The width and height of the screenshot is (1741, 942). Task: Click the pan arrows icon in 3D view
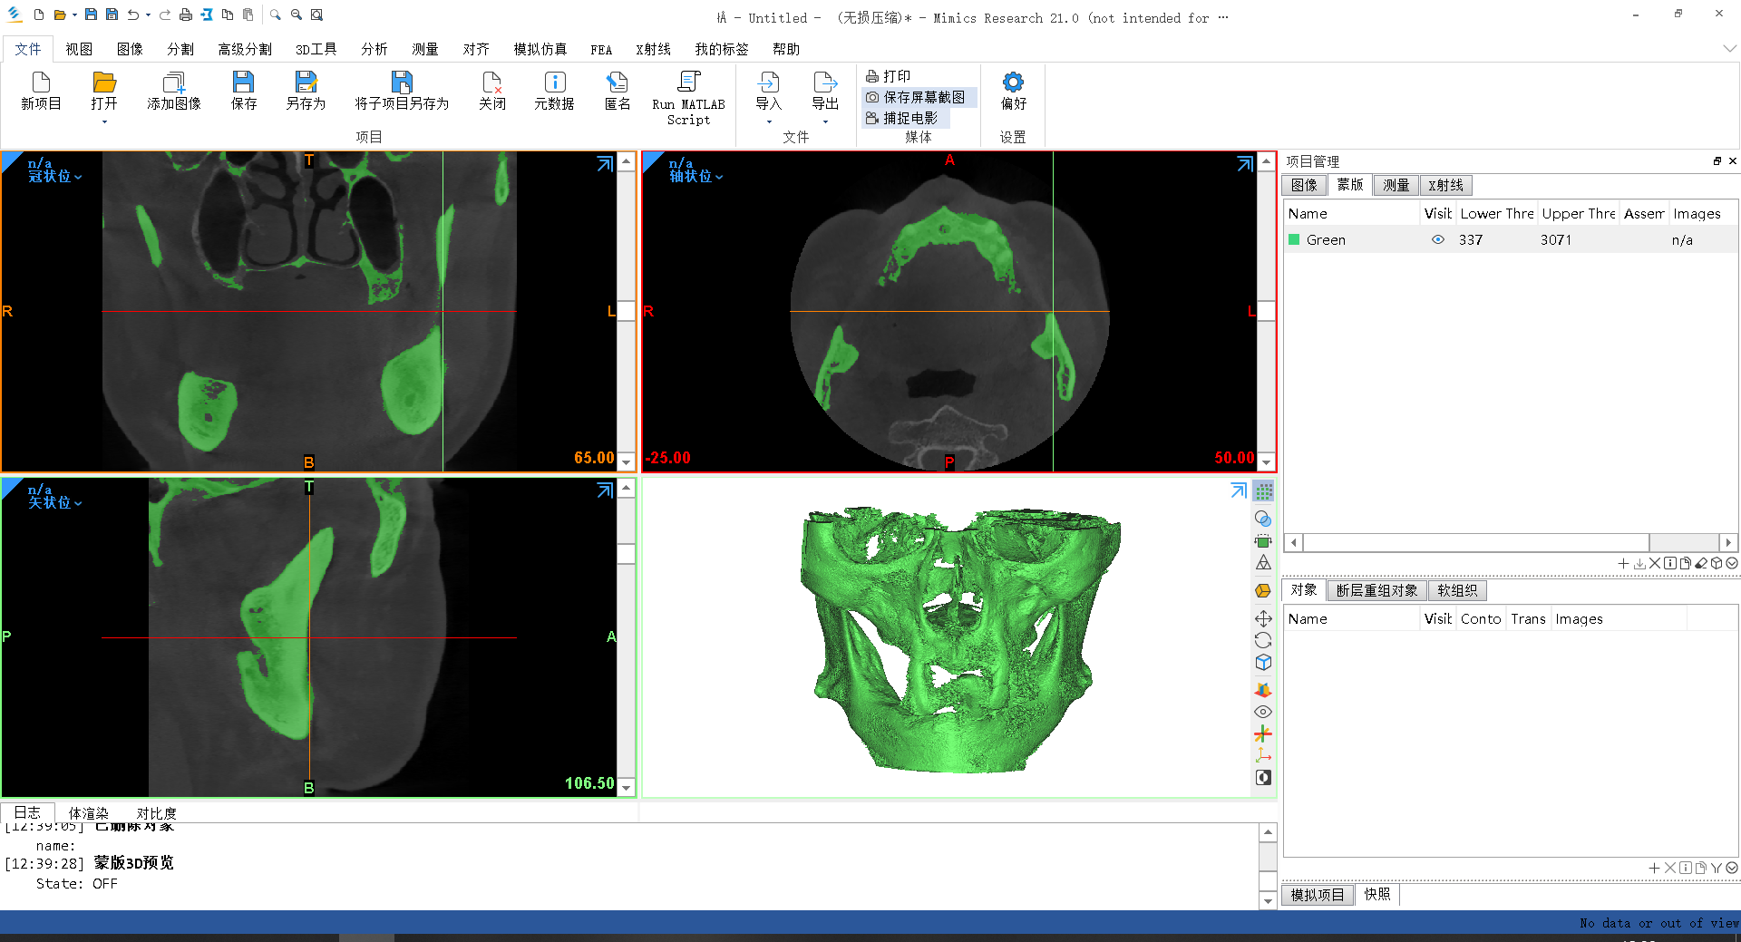1263,618
